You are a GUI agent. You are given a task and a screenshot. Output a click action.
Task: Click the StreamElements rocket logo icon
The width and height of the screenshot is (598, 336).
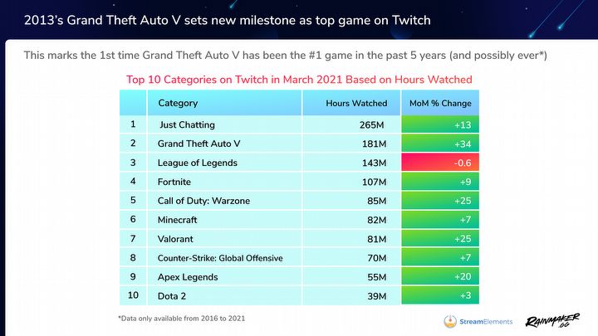450,321
